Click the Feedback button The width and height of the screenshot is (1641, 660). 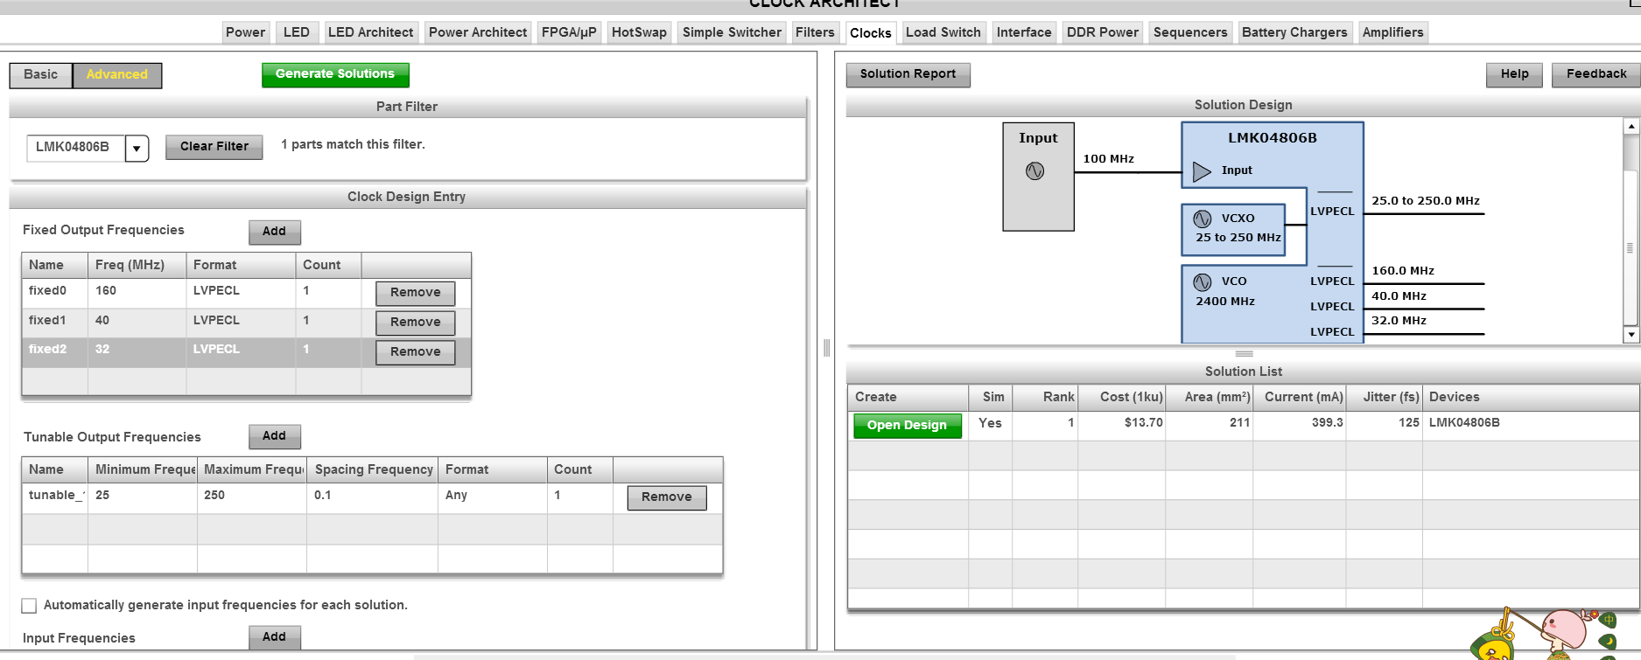(1596, 74)
